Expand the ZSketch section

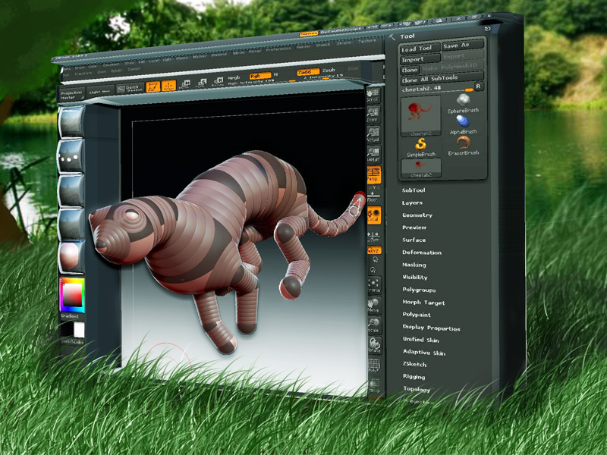415,364
